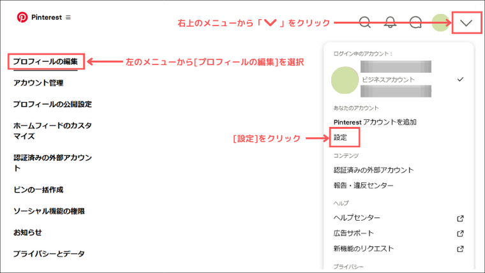Image resolution: width=485 pixels, height=273 pixels.
Task: Click external link icon beside ヘルプセンター
Action: click(x=460, y=219)
